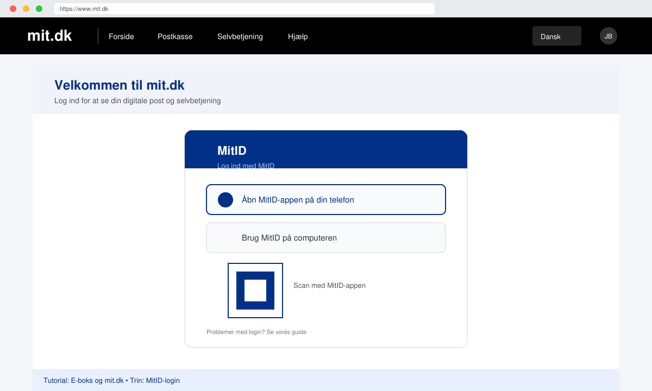
Task: Open Problemer med login guide link
Action: point(256,332)
